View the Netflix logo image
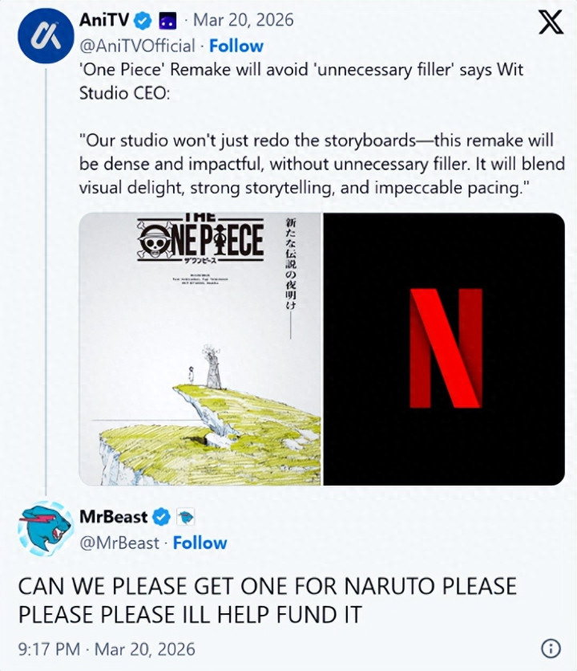The width and height of the screenshot is (577, 671). pyautogui.click(x=444, y=349)
